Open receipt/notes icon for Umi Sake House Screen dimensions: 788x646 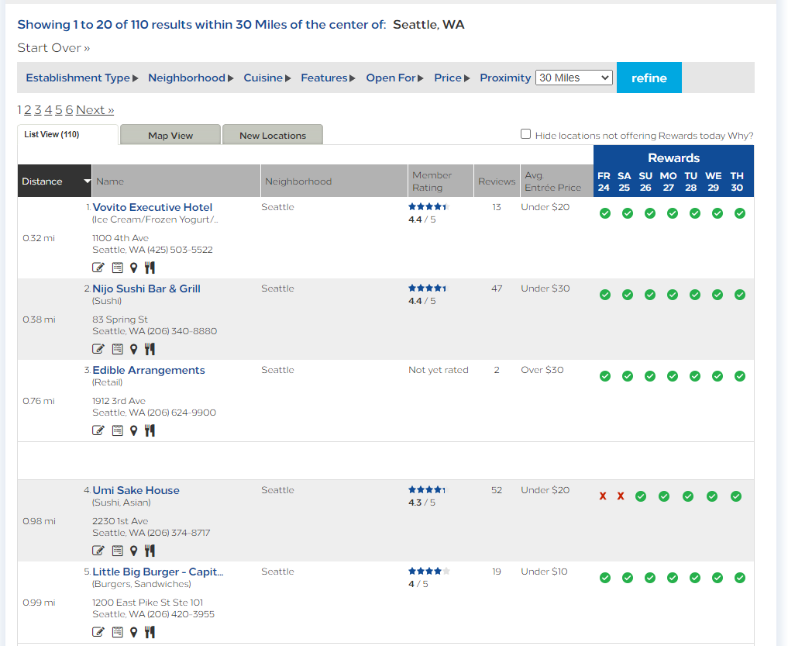[x=118, y=551]
